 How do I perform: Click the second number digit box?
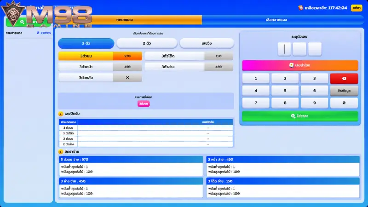point(299,49)
